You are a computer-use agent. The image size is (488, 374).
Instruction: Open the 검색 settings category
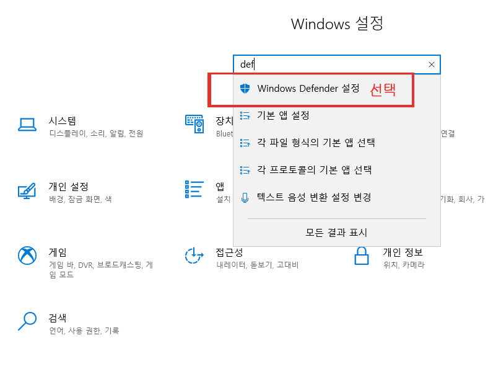58,318
